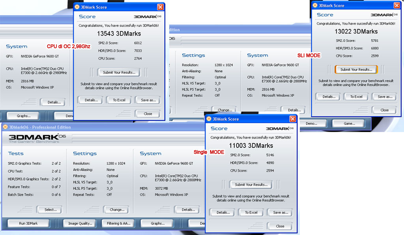This screenshot has height=235, width=404.
Task: Click the CPU Score value 2599
Action: pos(375,56)
